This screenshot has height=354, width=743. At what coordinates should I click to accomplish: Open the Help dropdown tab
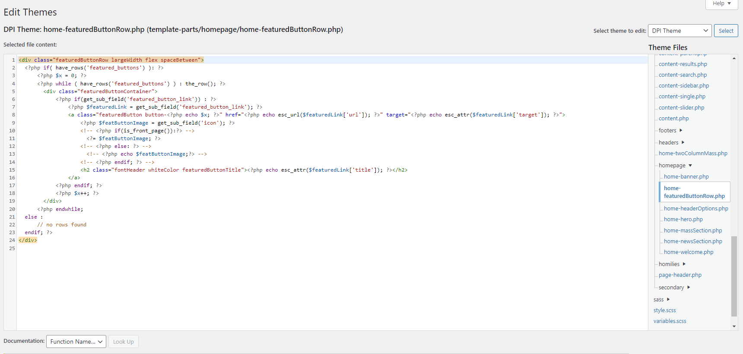721,4
